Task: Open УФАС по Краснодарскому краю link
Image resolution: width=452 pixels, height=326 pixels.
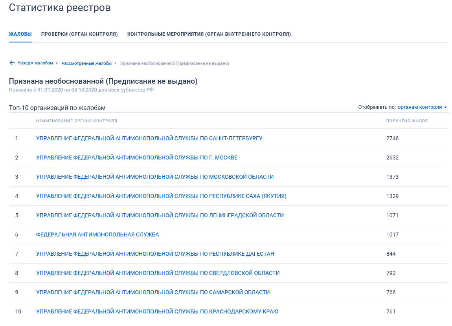Action: click(x=157, y=311)
